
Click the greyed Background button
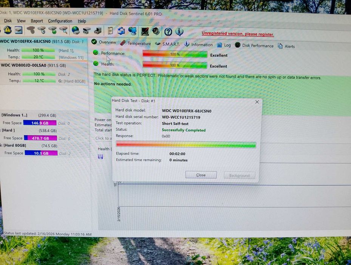(239, 175)
